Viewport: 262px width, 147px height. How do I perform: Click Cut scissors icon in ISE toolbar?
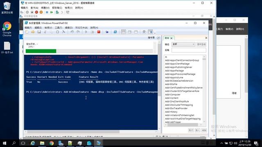coord(45,32)
